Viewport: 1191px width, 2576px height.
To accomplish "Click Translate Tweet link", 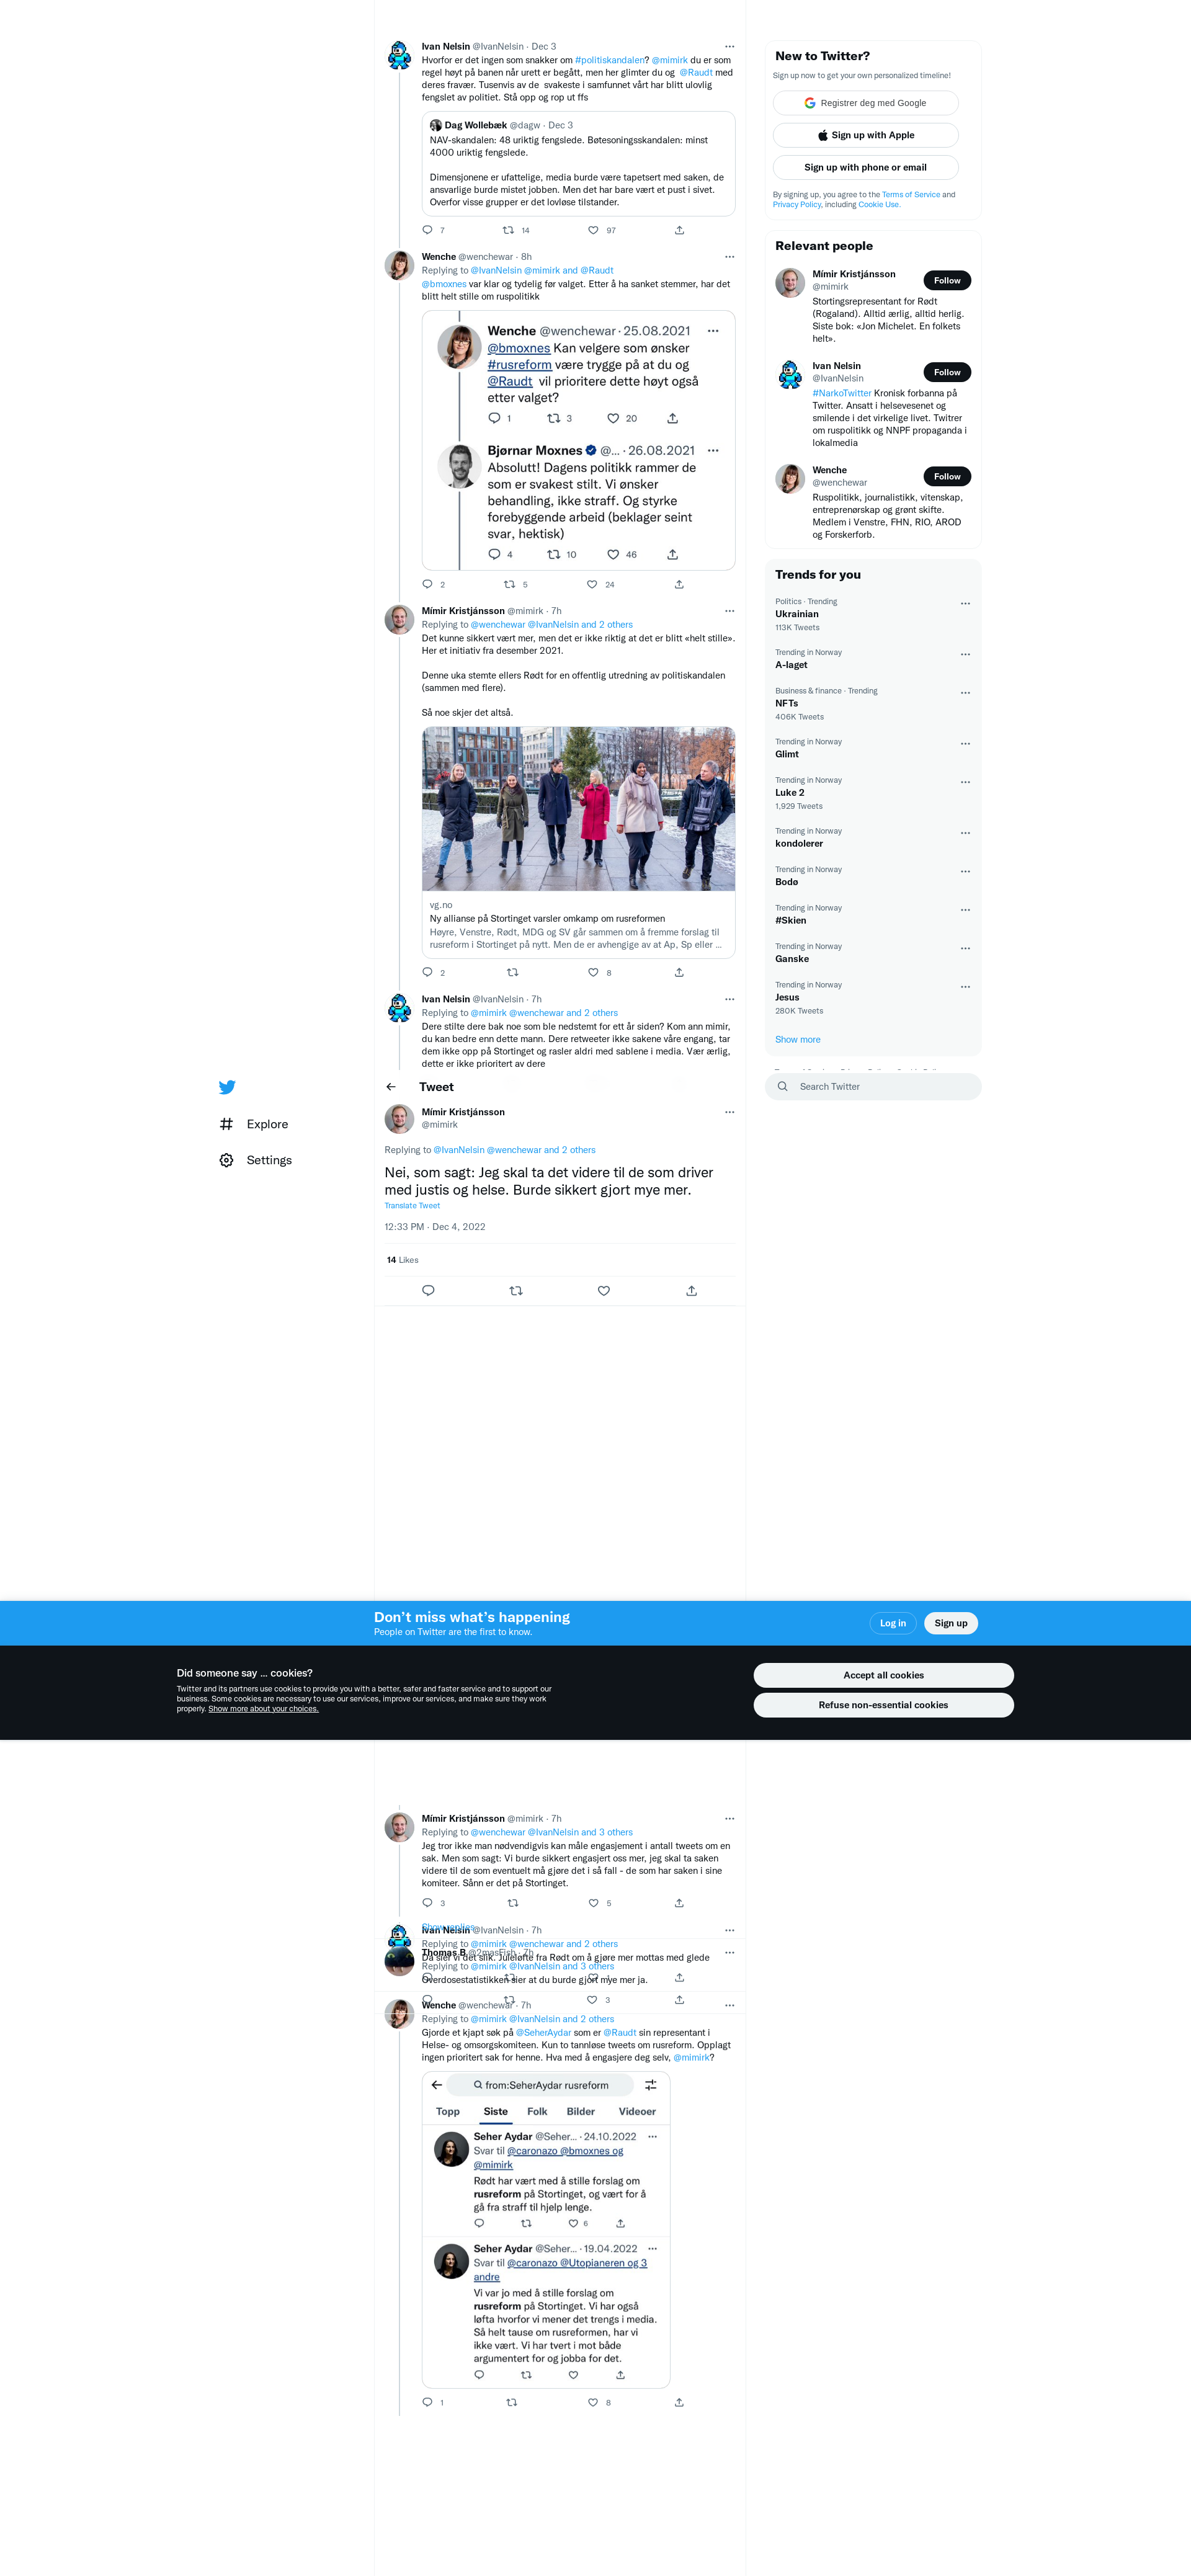I will tap(412, 1205).
